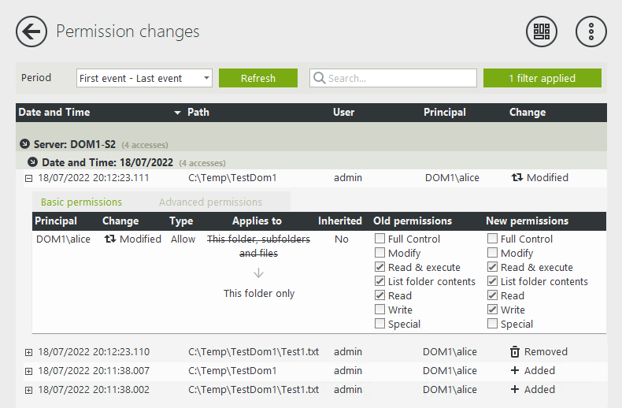Open the three-dot more options menu
The image size is (622, 408).
pos(591,32)
